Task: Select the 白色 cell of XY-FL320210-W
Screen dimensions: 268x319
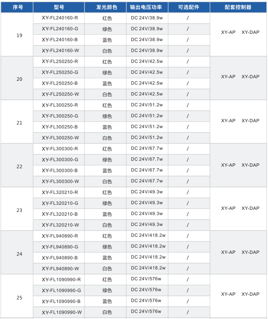Action: tap(107, 225)
